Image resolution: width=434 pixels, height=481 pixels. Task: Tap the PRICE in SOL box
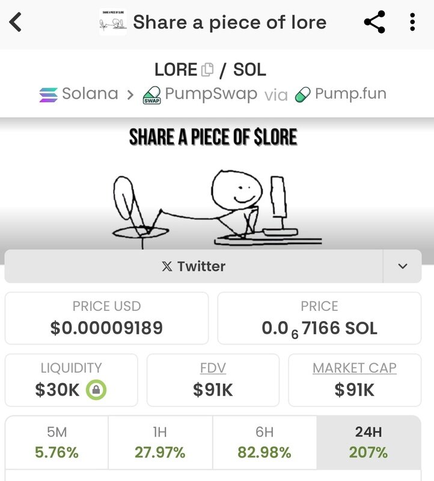click(x=319, y=318)
